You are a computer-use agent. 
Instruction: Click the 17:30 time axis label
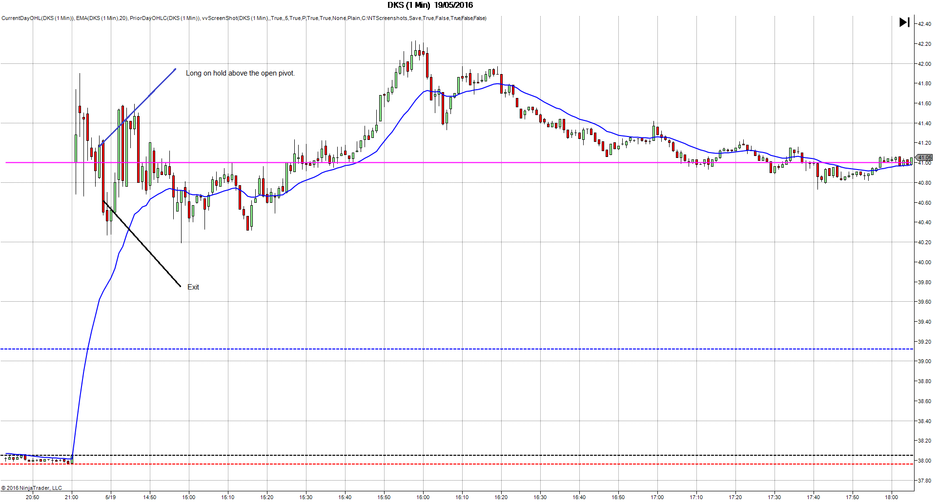(x=774, y=497)
